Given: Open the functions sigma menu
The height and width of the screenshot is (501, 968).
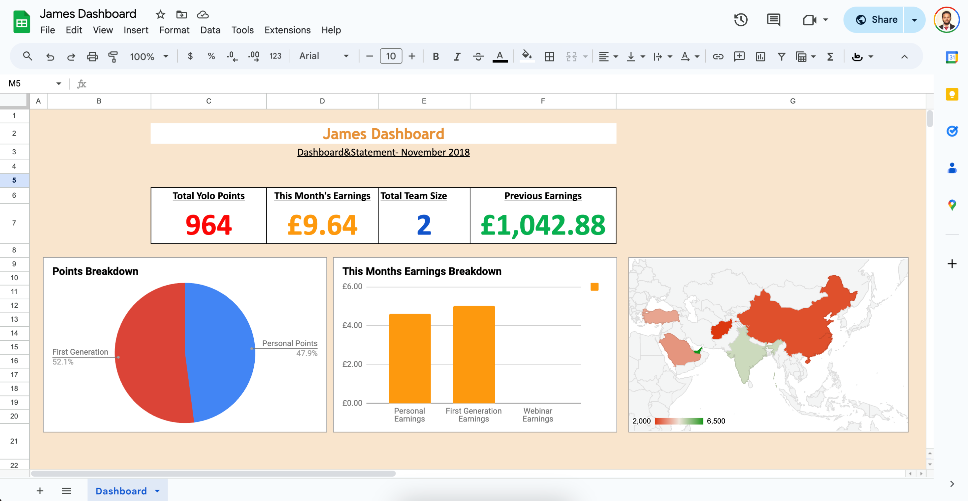Looking at the screenshot, I should click(830, 56).
